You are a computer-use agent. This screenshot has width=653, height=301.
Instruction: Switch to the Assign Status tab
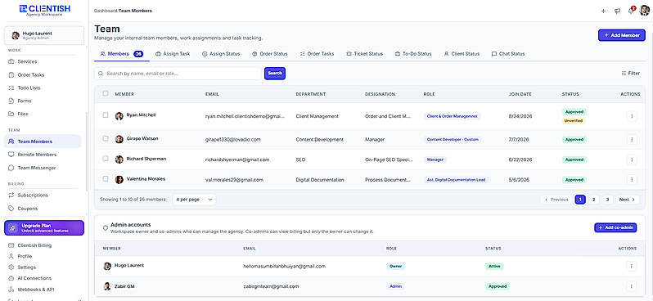point(221,54)
